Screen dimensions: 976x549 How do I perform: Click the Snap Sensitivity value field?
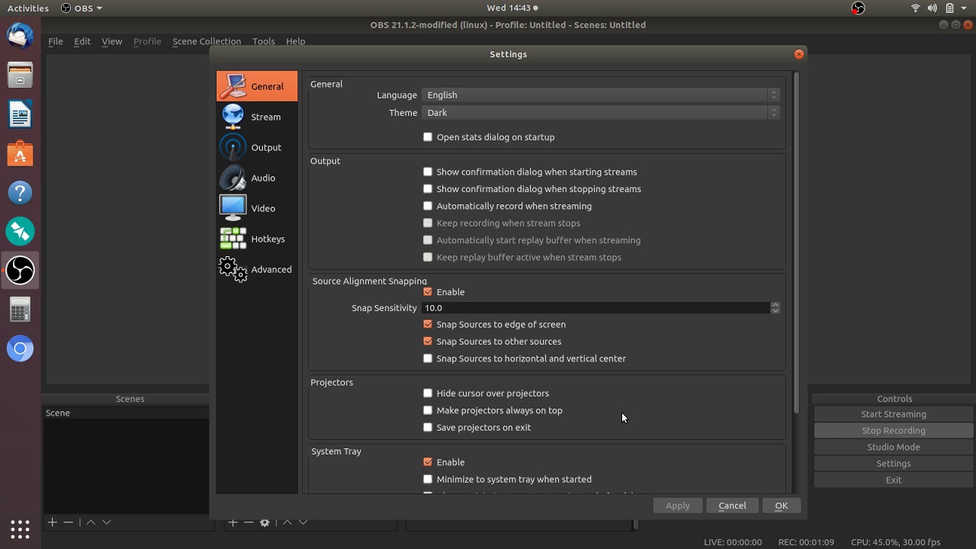[x=596, y=308]
